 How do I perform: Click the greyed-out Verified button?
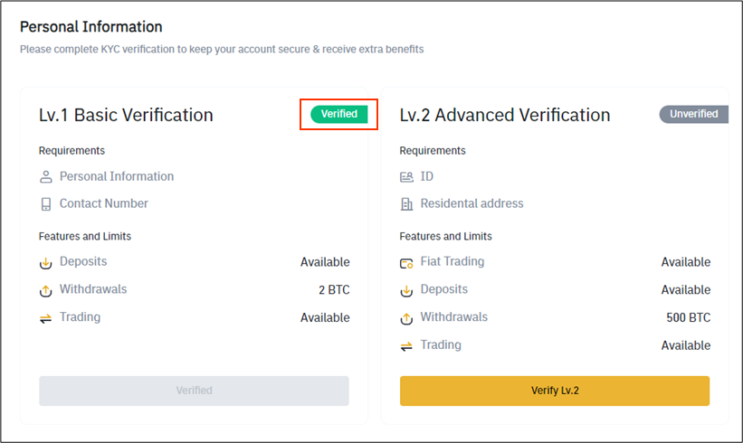point(194,391)
